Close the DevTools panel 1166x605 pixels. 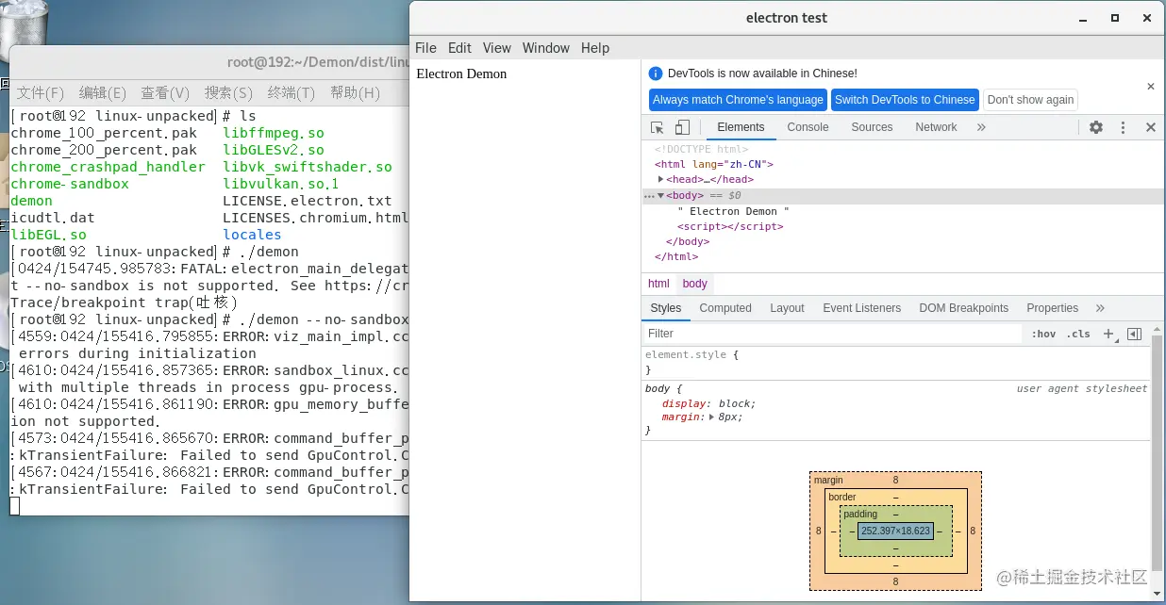pyautogui.click(x=1150, y=127)
